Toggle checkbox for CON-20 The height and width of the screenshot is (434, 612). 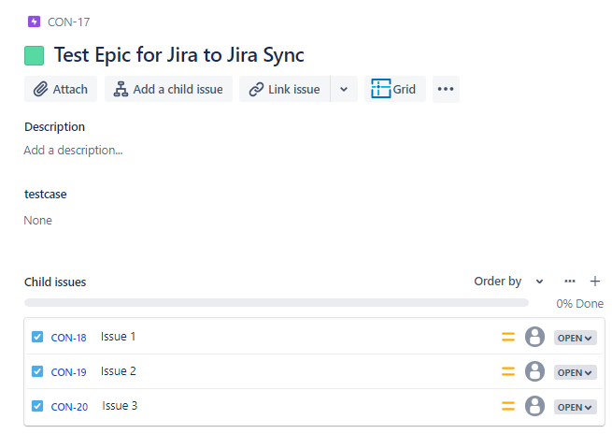point(37,406)
